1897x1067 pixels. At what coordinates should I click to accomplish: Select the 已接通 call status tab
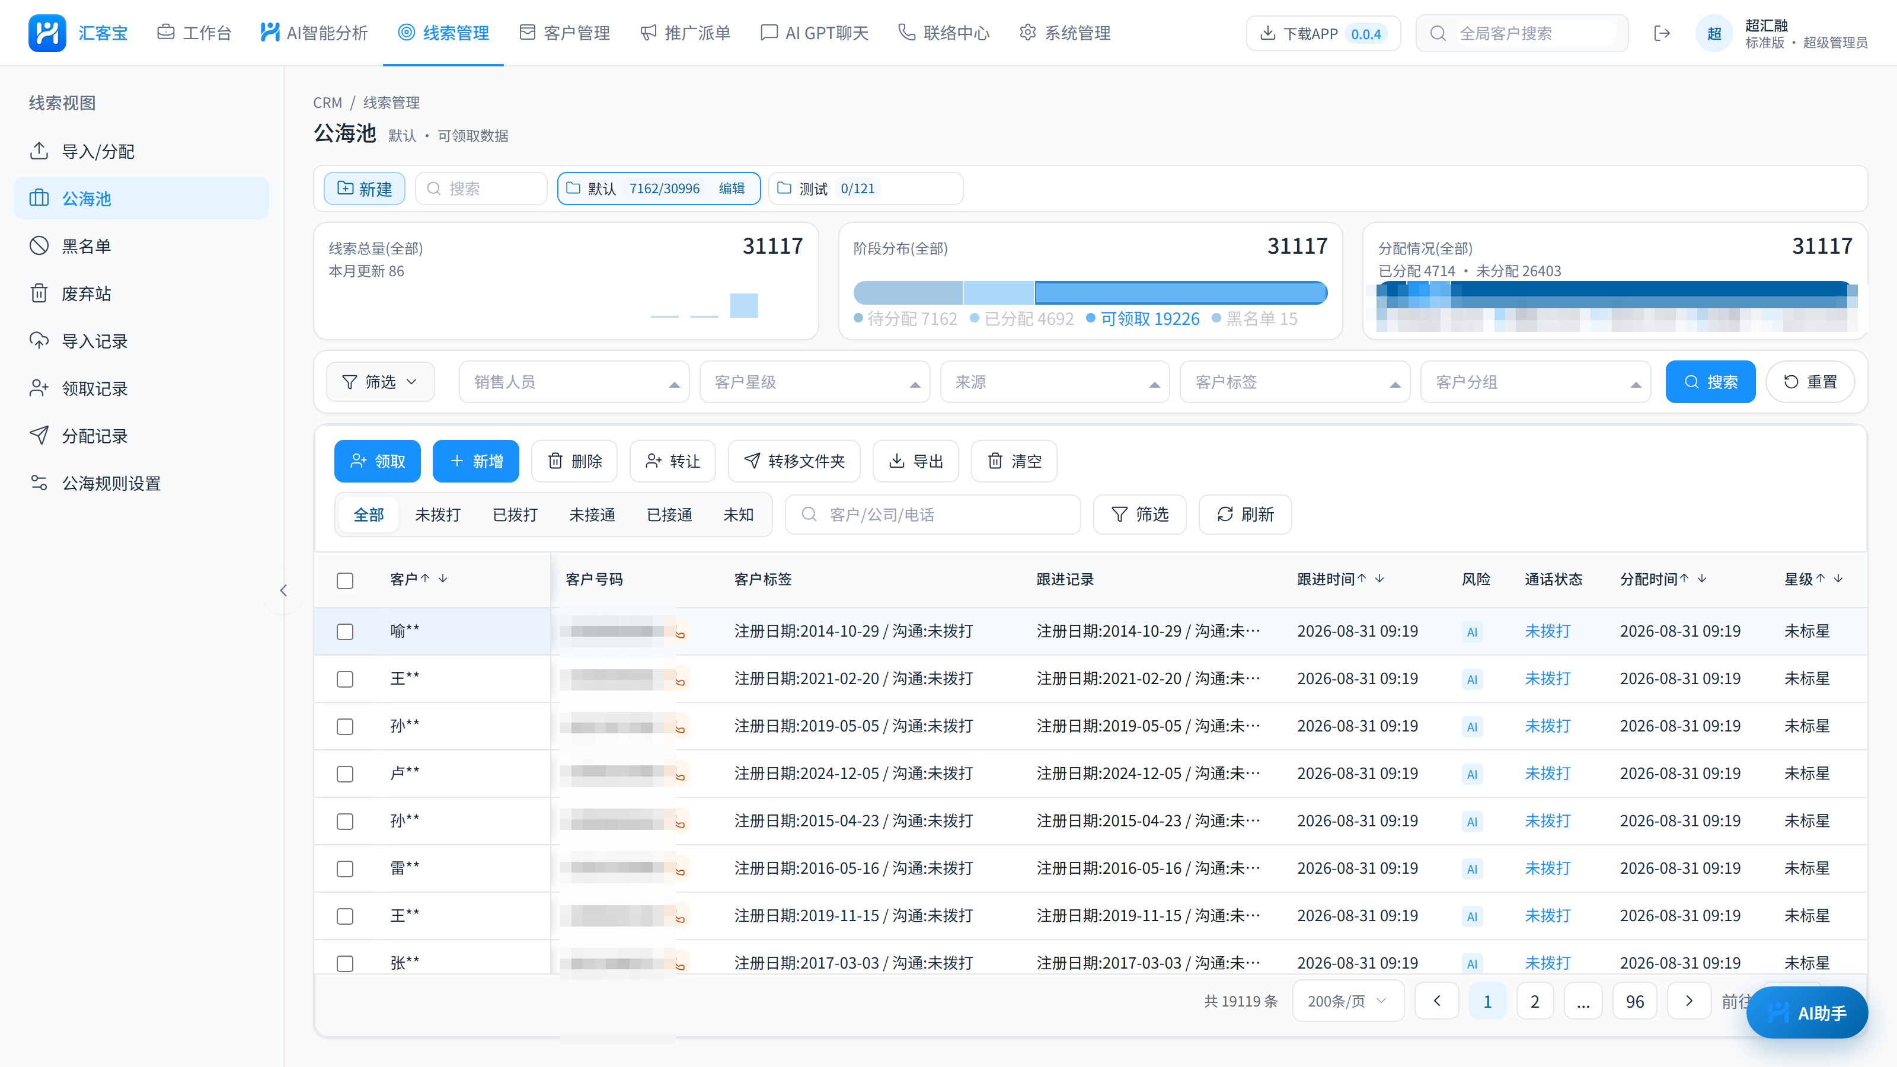click(669, 514)
